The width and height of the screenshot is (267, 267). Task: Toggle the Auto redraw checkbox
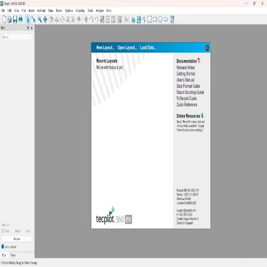click(x=3, y=247)
